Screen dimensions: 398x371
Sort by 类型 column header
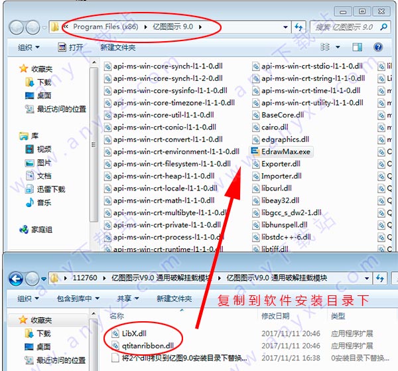click(338, 316)
